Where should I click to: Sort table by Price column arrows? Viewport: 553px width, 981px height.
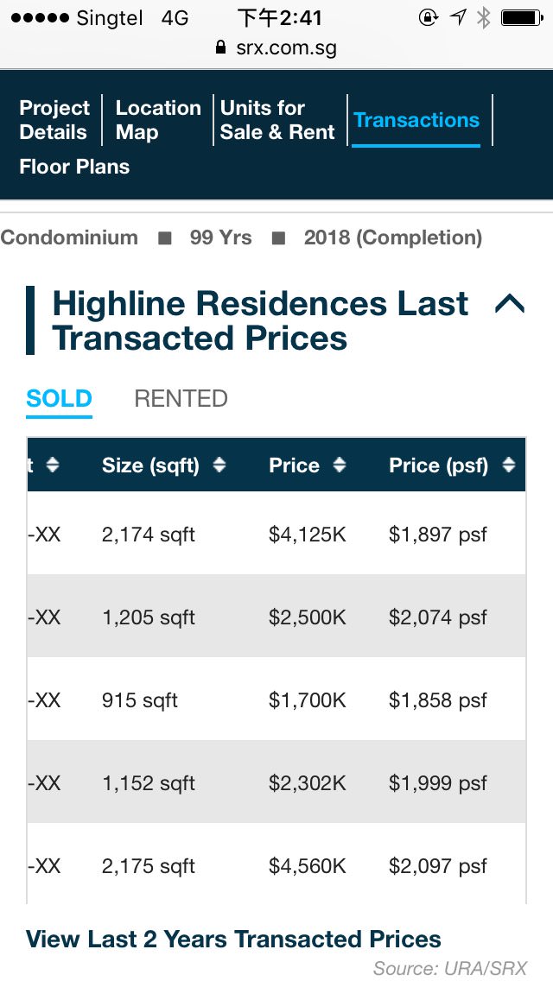[340, 465]
